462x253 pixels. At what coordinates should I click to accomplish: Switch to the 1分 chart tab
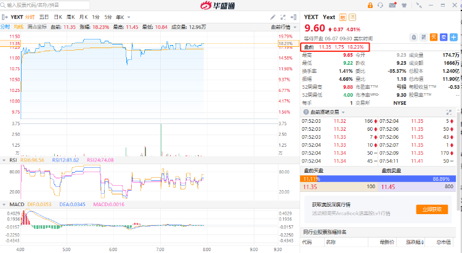(95, 17)
